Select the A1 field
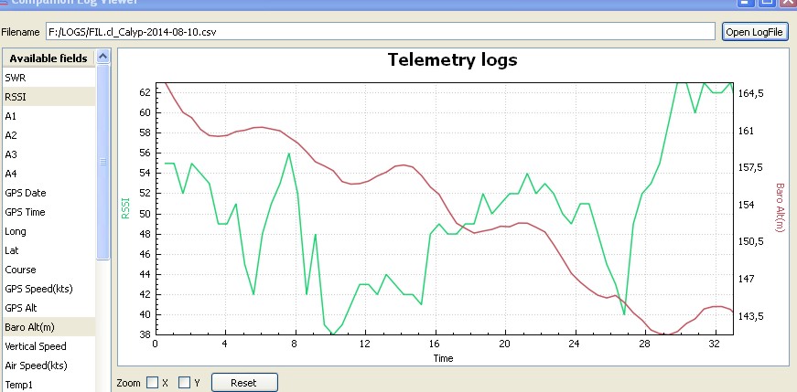The height and width of the screenshot is (392, 797). pyautogui.click(x=48, y=116)
